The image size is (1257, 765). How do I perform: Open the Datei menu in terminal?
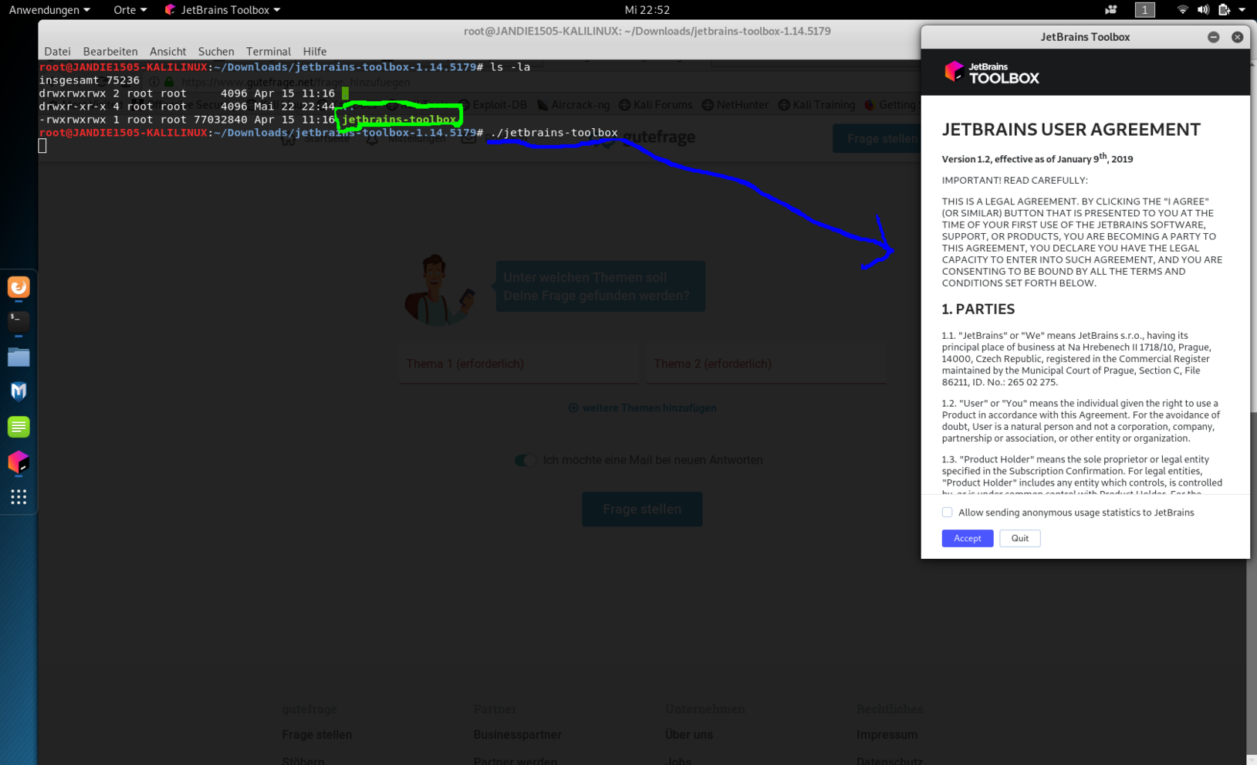point(57,52)
